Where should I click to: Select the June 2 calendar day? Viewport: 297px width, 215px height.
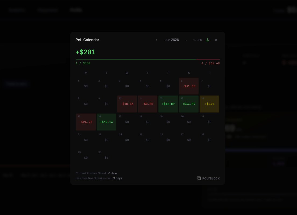click(107, 86)
